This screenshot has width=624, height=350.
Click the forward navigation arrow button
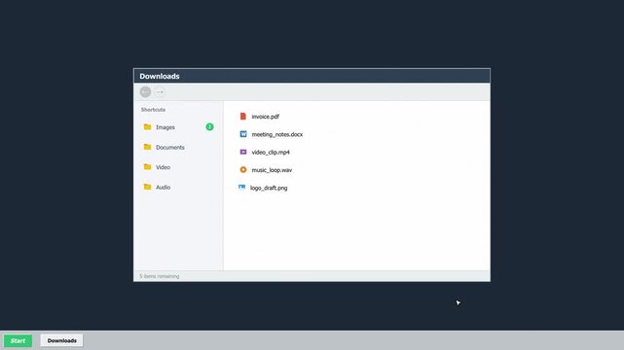coord(160,91)
